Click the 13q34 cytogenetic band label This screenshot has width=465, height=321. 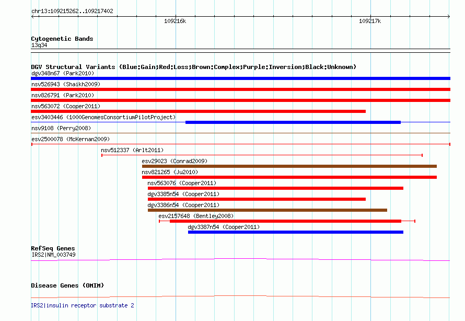click(x=39, y=45)
